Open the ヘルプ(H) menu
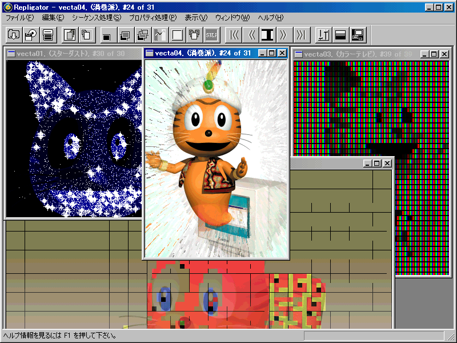The image size is (457, 343). click(270, 18)
